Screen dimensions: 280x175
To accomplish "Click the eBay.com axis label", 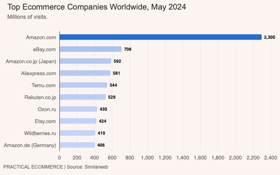I will [x=44, y=50].
